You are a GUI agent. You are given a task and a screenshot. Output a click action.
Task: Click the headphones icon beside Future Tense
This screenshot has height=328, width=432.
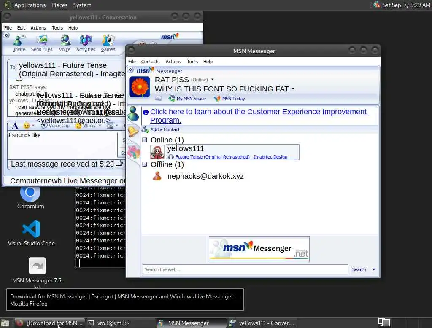tap(171, 157)
